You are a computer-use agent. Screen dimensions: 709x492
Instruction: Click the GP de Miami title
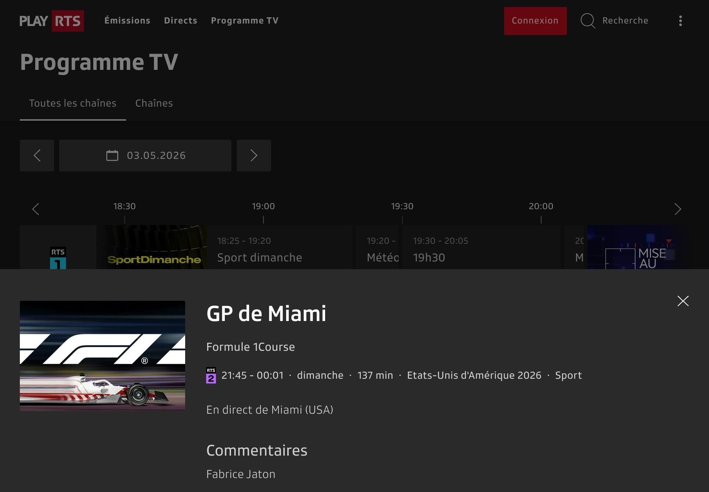point(266,314)
